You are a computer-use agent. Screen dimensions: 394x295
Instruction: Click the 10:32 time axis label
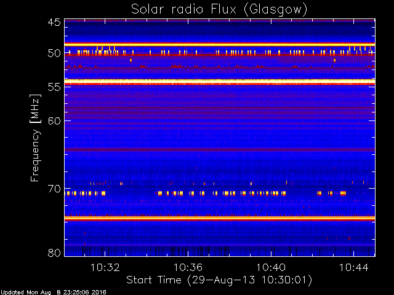(x=105, y=267)
